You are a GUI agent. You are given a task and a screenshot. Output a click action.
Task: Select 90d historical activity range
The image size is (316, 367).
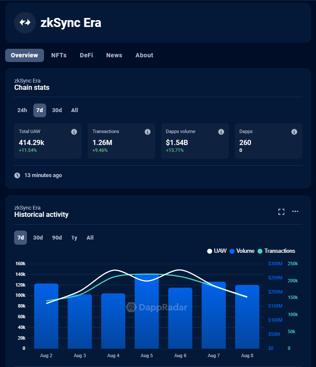(57, 237)
